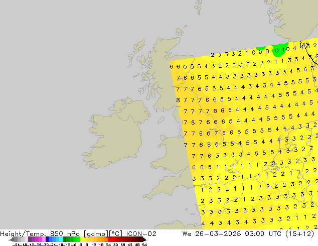Click the ICON-D2 model name
318x246 pixels.
141,234
